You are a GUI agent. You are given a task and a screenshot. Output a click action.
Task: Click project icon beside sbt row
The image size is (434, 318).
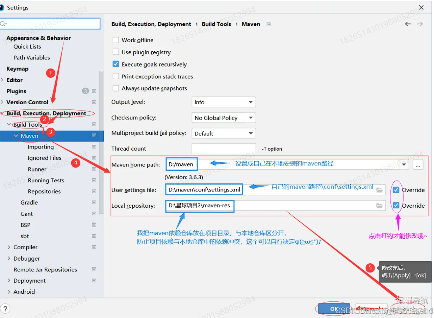tap(94, 236)
